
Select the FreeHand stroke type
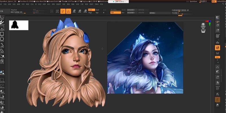(x=2, y=23)
